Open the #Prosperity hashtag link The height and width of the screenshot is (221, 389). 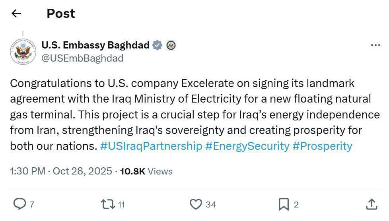point(322,146)
